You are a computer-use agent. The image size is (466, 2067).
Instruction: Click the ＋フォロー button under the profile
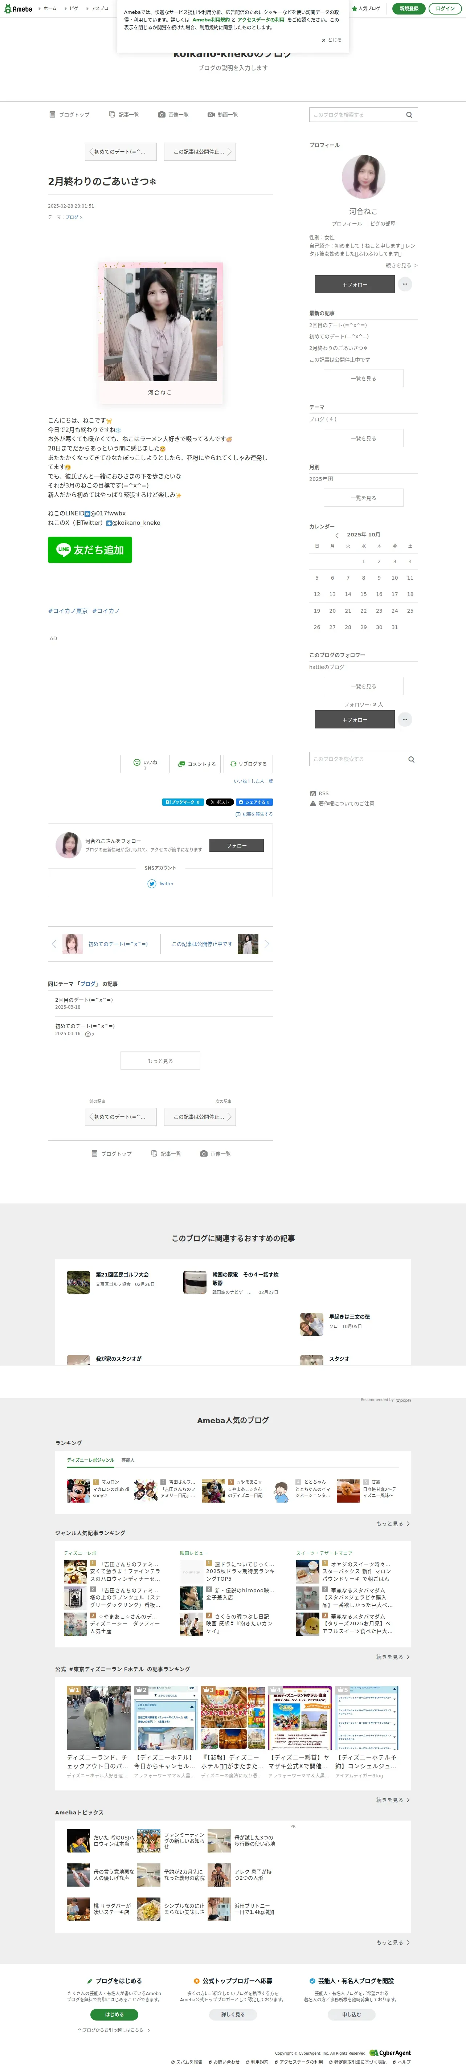(x=355, y=284)
